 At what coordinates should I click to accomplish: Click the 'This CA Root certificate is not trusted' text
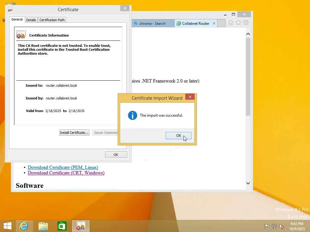(x=64, y=50)
